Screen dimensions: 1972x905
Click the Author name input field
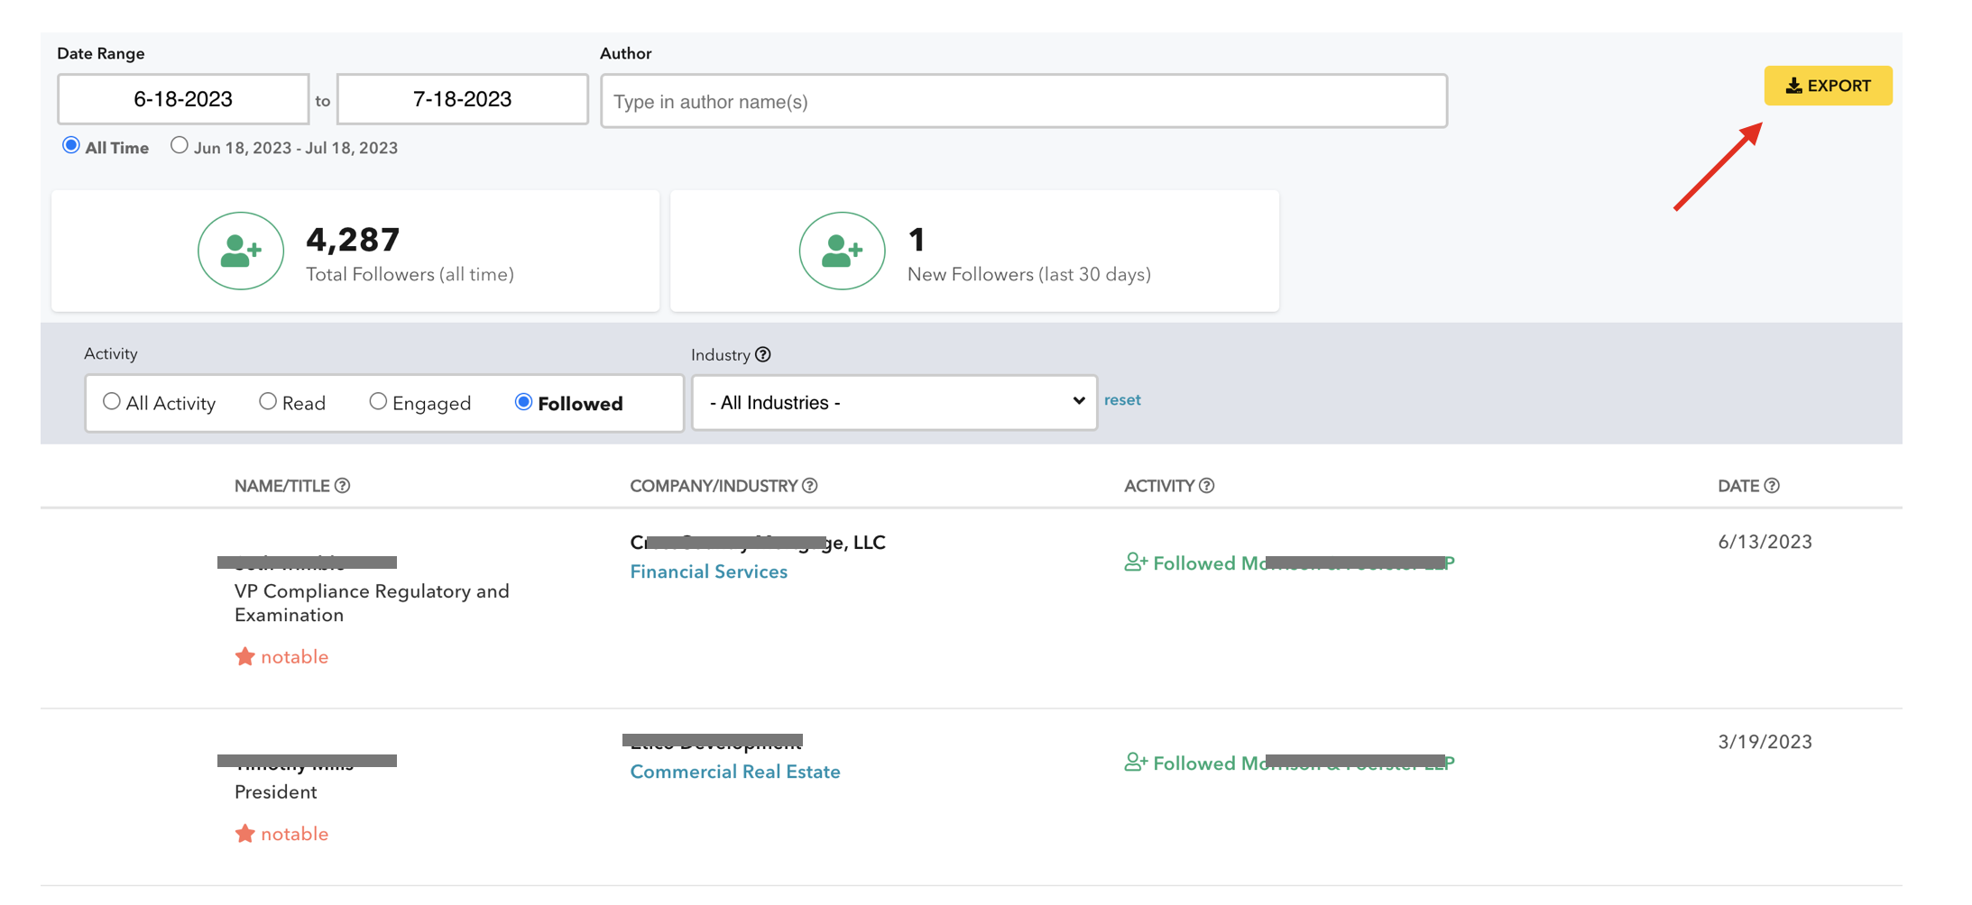[1024, 101]
